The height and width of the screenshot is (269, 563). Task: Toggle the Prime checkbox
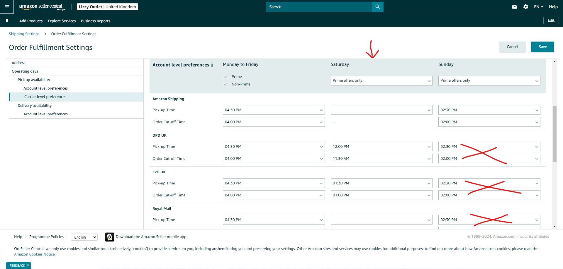(x=225, y=77)
